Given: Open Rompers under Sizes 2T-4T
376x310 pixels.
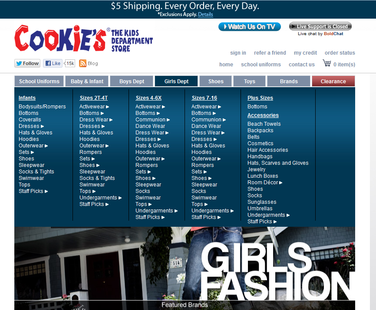Looking at the screenshot, I should [91, 152].
